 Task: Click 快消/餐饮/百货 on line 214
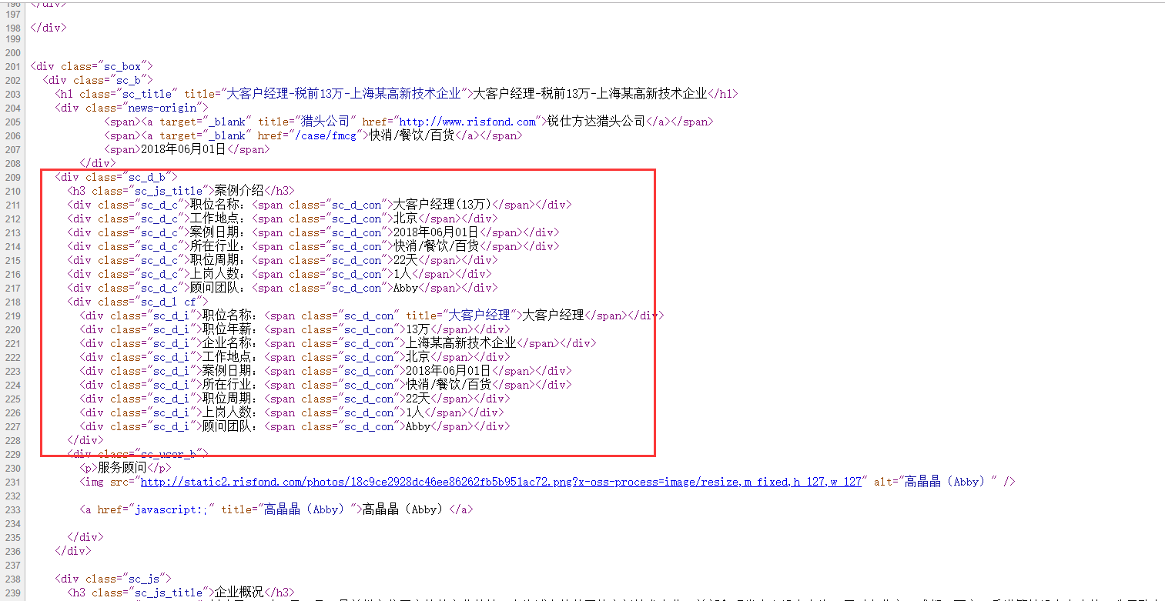[x=437, y=246]
